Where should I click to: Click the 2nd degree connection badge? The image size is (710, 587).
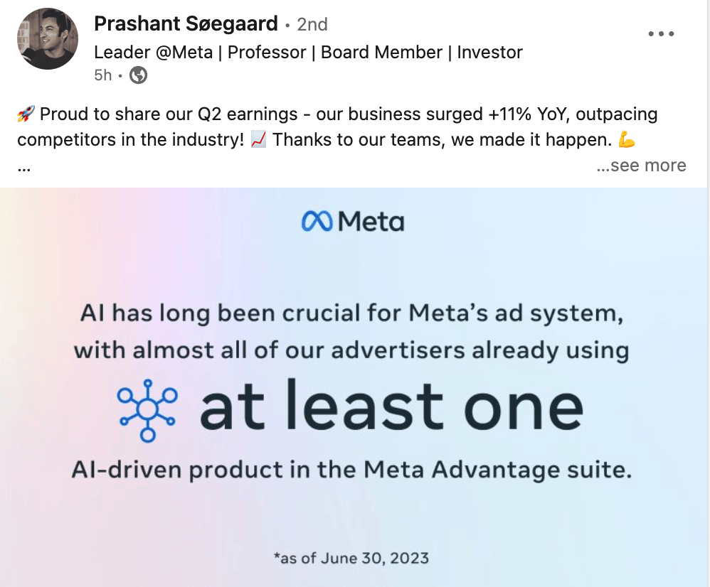pos(312,24)
